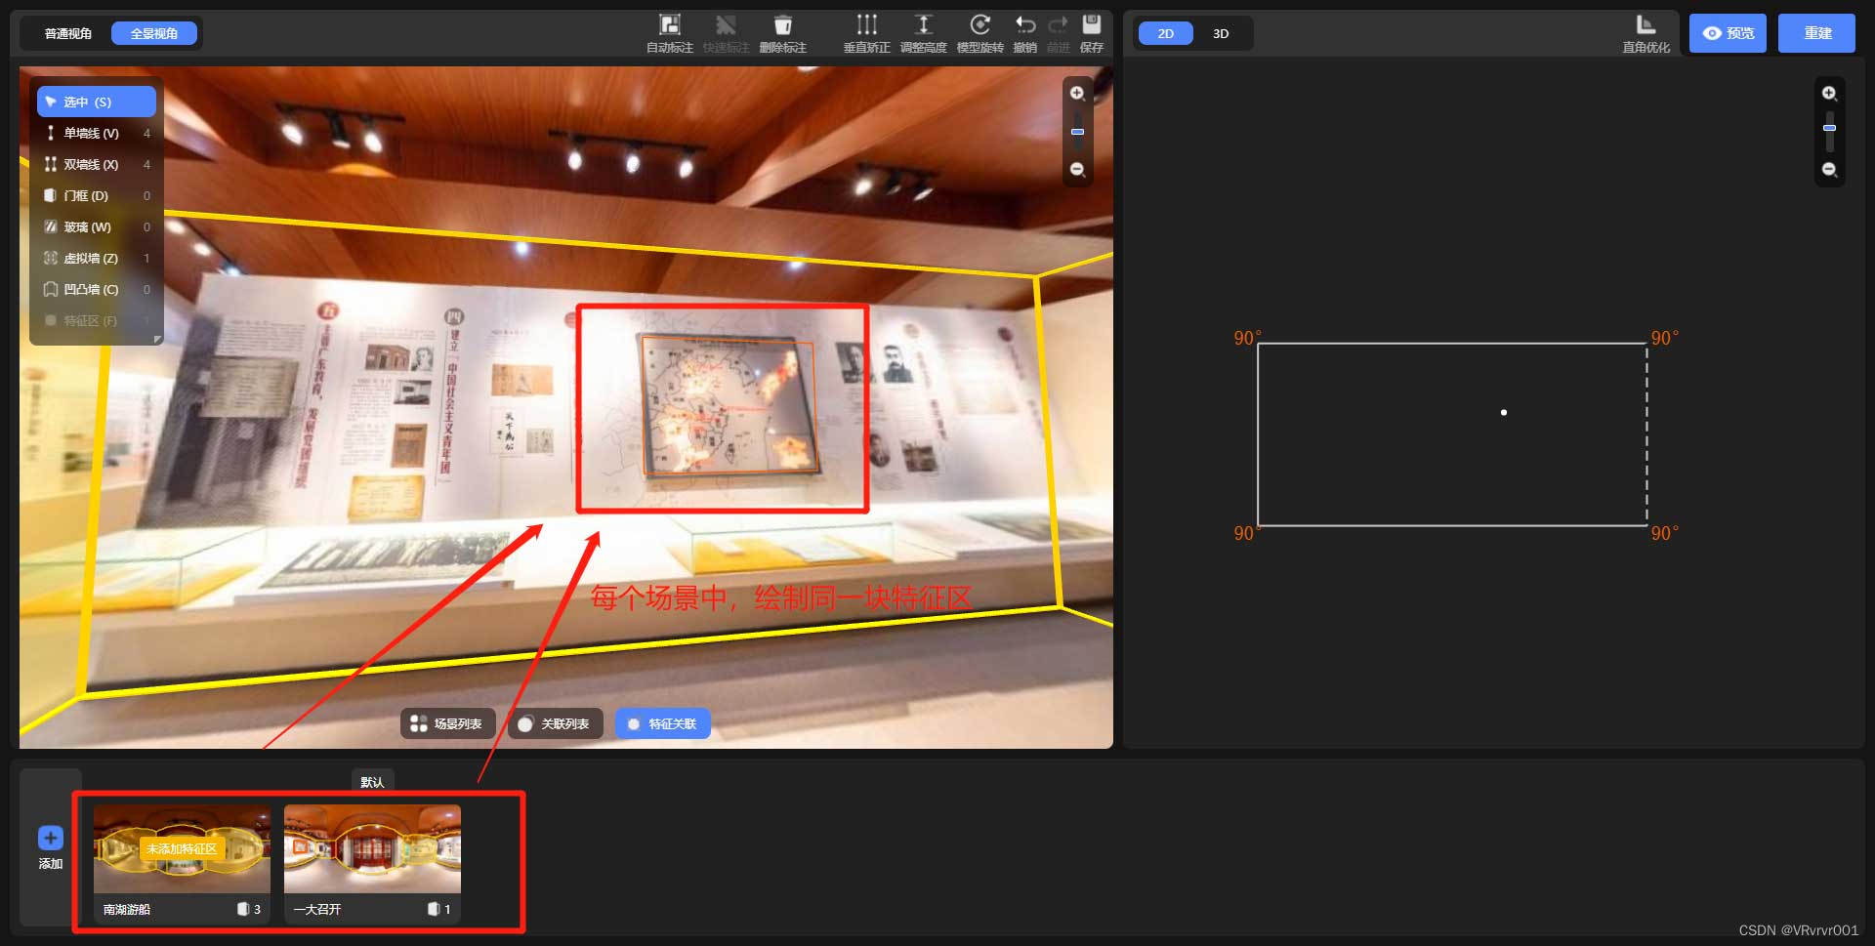Image resolution: width=1875 pixels, height=946 pixels.
Task: Open the 一大召开 scene thumbnail
Action: 372,848
